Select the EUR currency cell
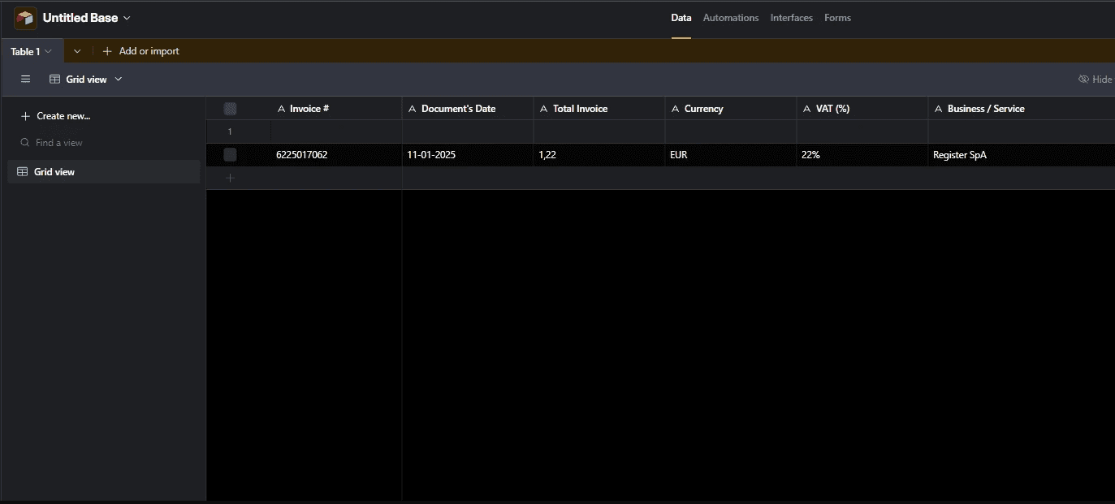 (x=731, y=155)
